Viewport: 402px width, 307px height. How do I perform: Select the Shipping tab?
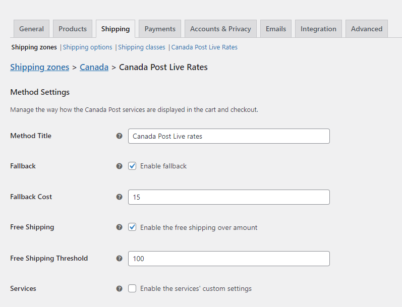point(116,29)
